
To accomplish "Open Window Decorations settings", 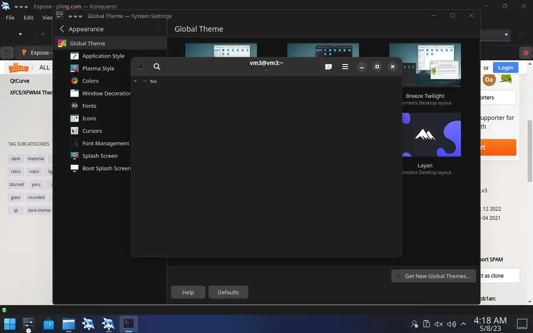I will tap(100, 93).
